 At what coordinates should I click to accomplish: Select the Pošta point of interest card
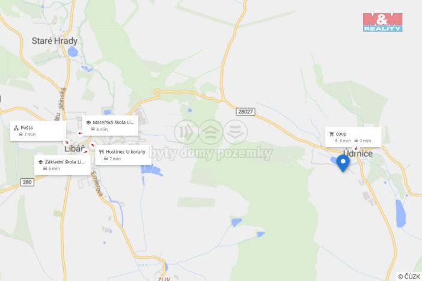tap(38, 131)
